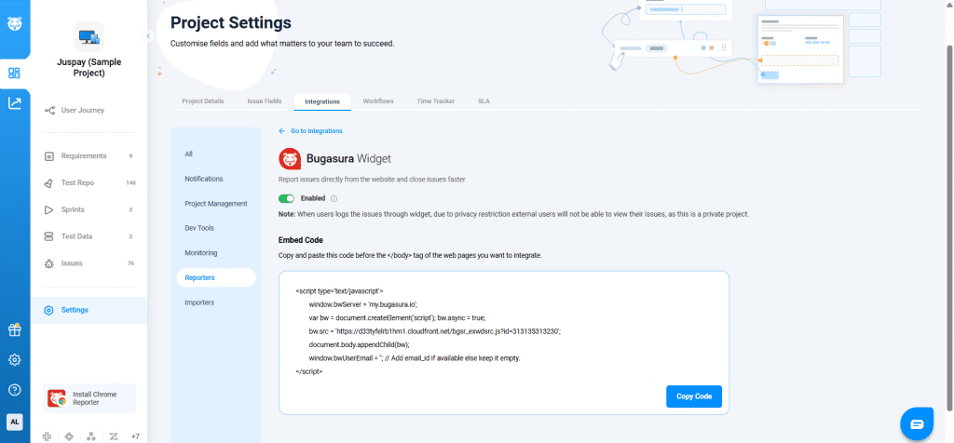Open the chat support bubble
This screenshot has width=954, height=443.
coord(917,423)
